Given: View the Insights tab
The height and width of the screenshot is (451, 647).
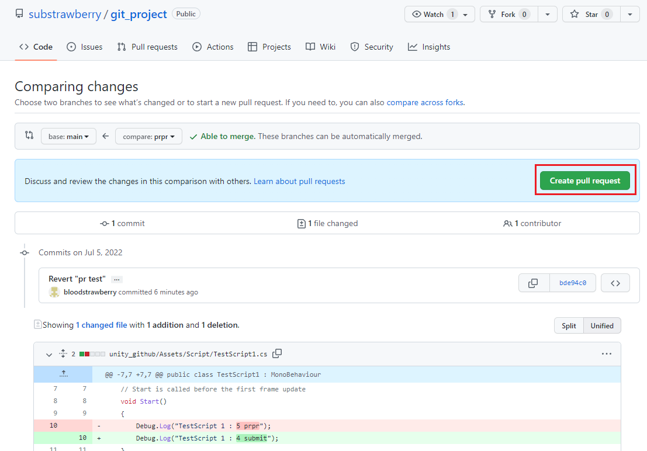Looking at the screenshot, I should tap(429, 47).
